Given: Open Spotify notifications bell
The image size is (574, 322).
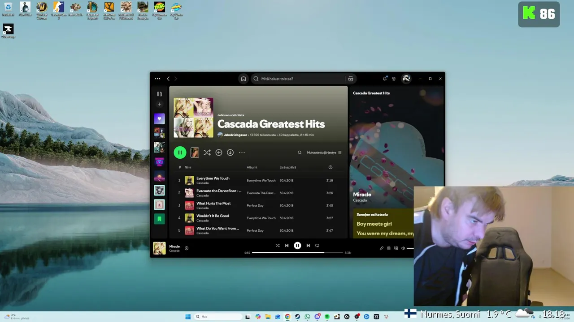Looking at the screenshot, I should 385,79.
